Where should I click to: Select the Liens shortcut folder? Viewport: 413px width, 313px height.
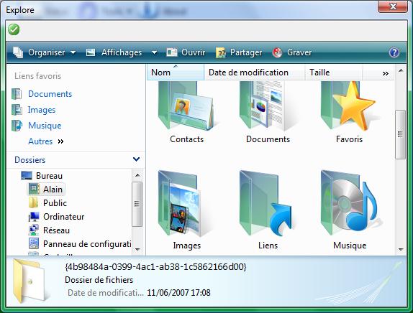266,203
